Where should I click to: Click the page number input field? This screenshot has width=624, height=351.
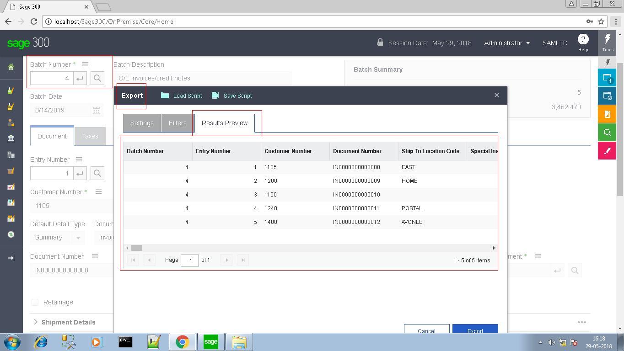[x=190, y=261]
